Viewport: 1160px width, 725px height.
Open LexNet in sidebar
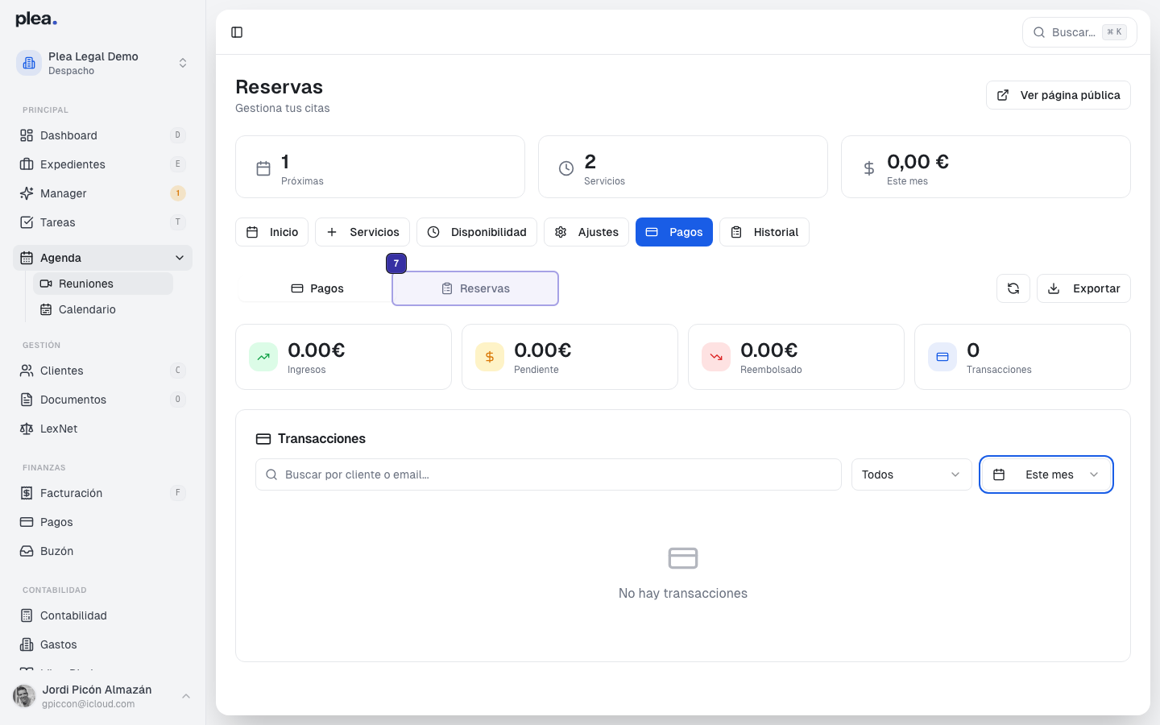(102, 429)
